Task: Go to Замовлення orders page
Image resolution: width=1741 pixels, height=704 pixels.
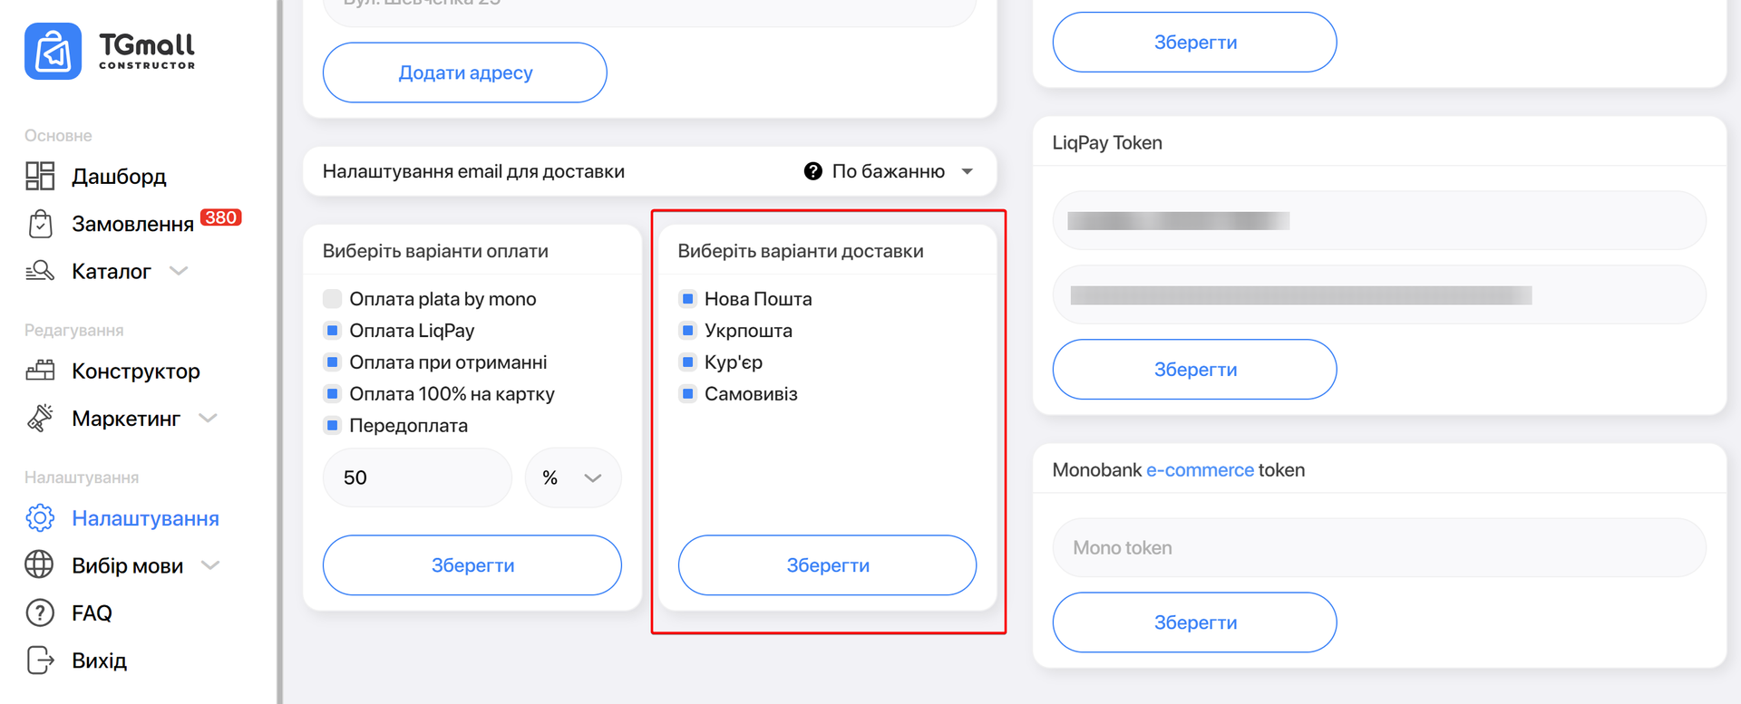Action: tap(132, 224)
